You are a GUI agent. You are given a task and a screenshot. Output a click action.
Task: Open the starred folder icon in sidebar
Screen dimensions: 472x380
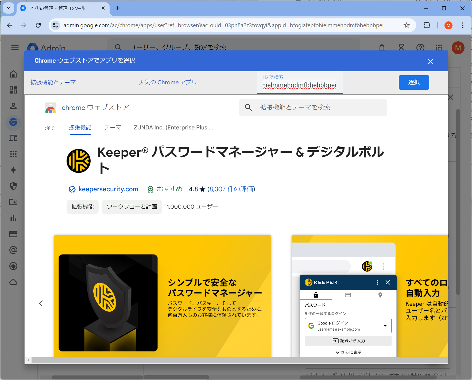point(13,202)
